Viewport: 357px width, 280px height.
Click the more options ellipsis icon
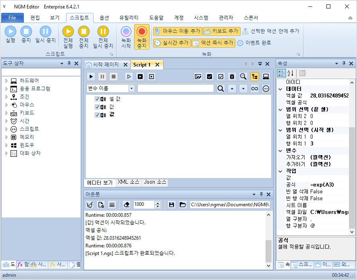click(266, 89)
